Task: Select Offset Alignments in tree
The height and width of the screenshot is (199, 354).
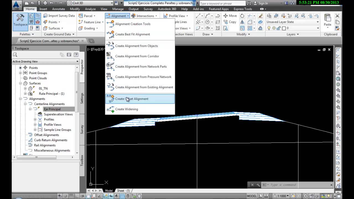Action: coord(46,135)
